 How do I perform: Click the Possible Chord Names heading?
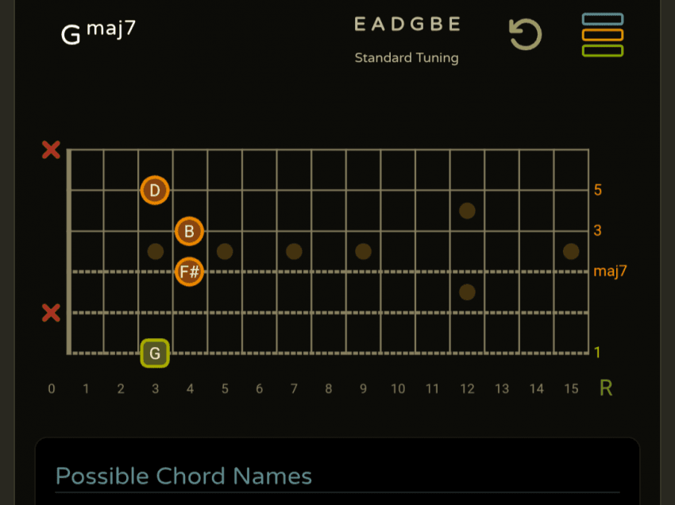pyautogui.click(x=183, y=476)
